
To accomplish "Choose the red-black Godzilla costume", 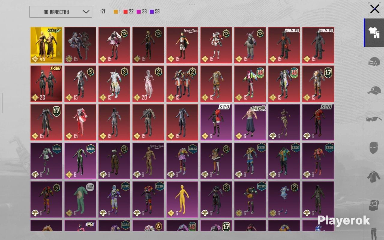I will [x=284, y=45].
